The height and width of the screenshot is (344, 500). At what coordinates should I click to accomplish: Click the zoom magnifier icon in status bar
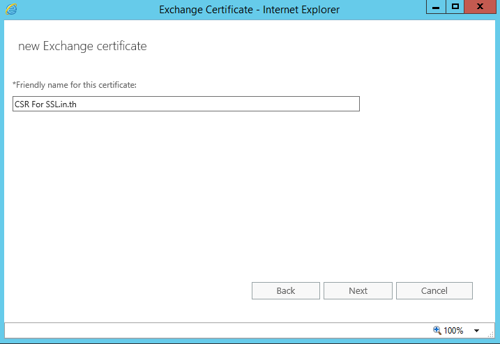pyautogui.click(x=437, y=330)
